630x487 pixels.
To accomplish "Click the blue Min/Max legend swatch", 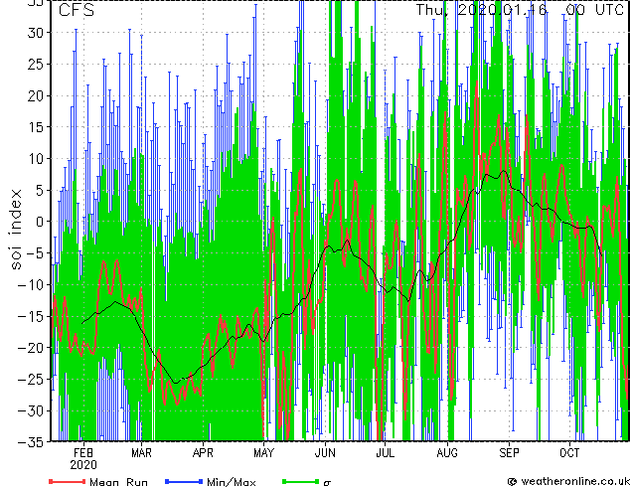I will [184, 481].
